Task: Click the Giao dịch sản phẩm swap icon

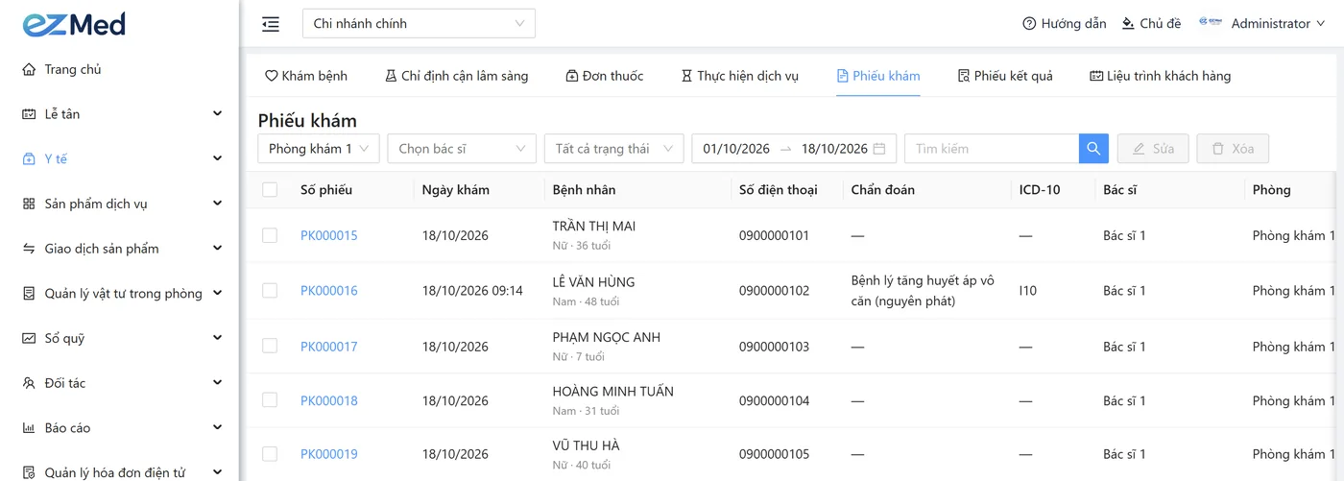Action: [29, 249]
